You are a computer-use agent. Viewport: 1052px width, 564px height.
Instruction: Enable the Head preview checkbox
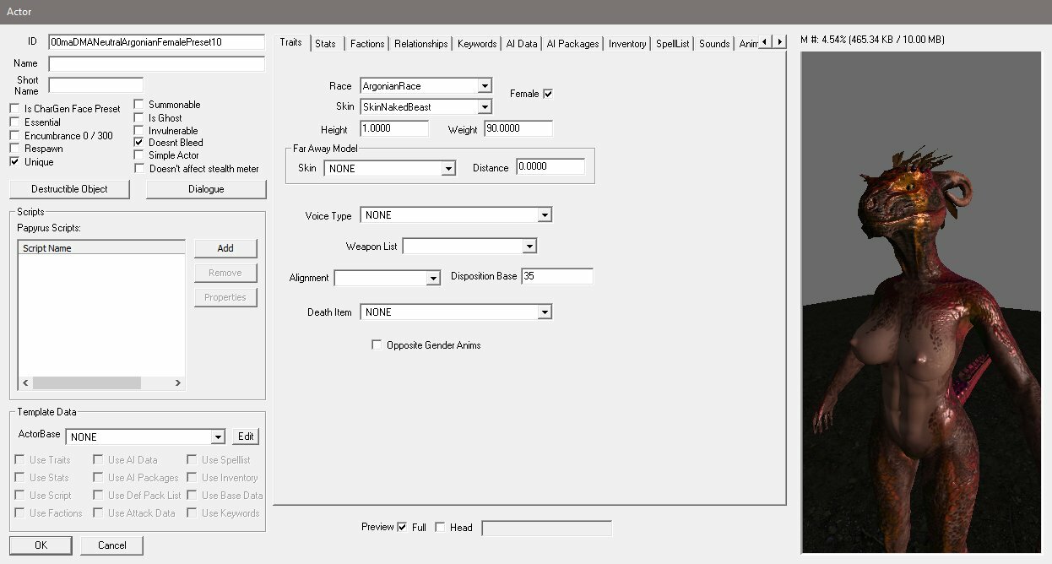[440, 527]
